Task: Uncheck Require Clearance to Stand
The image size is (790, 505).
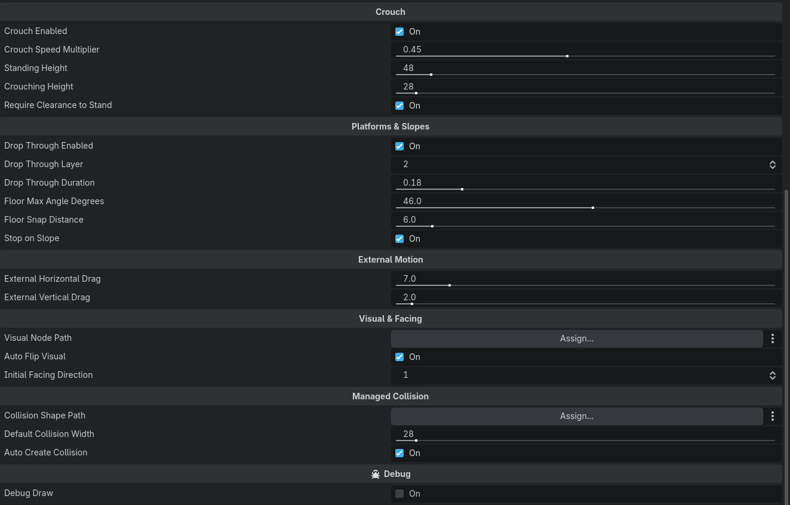Action: tap(399, 106)
